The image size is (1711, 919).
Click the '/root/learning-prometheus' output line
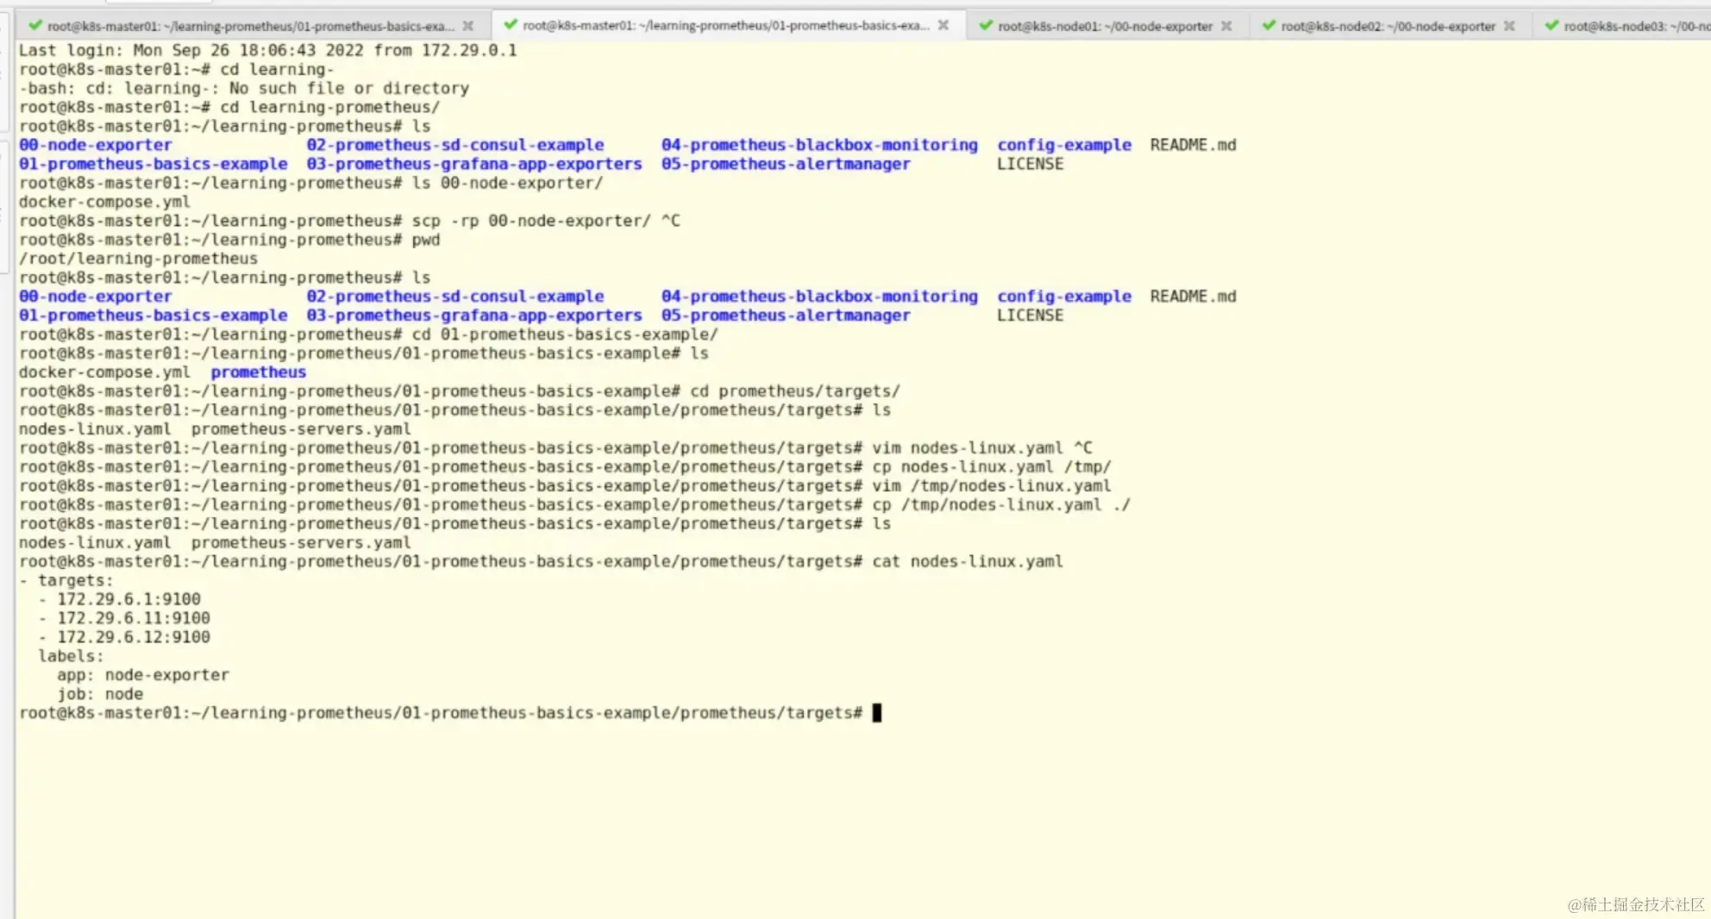[x=138, y=259]
